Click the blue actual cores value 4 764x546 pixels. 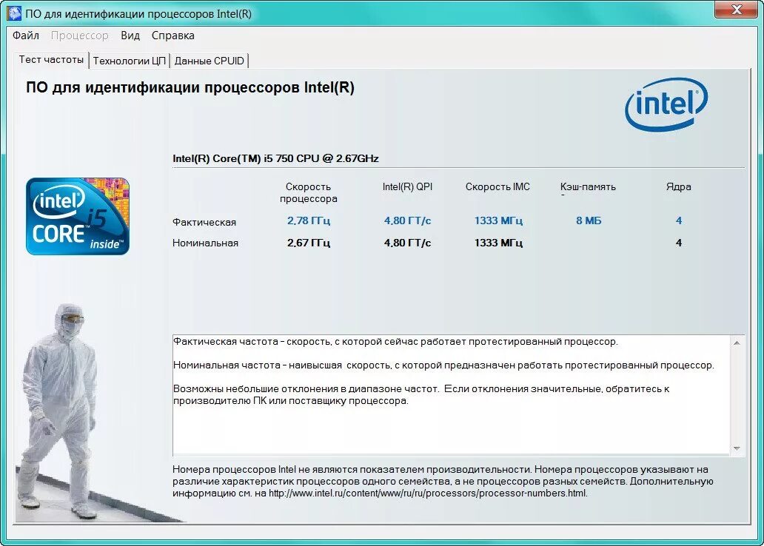[x=679, y=220]
